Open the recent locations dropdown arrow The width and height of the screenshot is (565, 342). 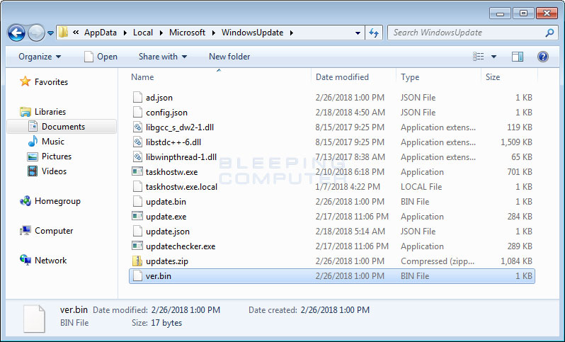[x=50, y=33]
